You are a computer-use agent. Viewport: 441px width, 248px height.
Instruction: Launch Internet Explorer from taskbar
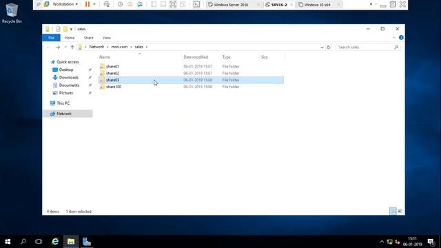point(55,242)
